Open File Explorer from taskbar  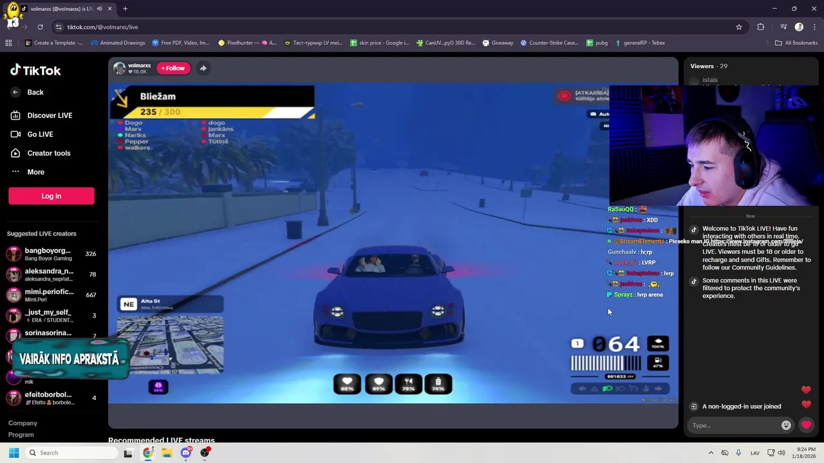click(167, 453)
